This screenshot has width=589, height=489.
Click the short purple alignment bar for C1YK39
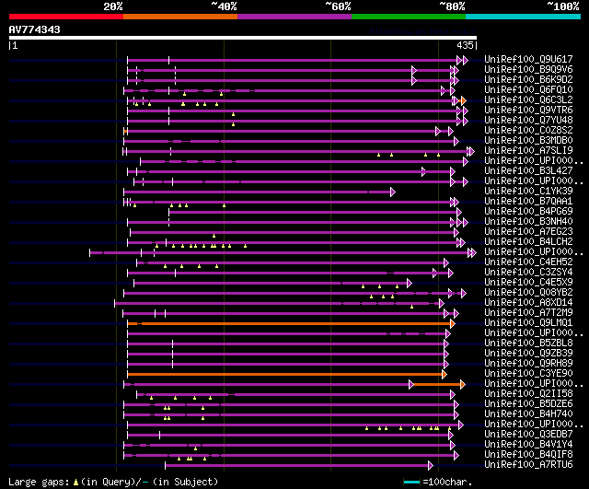coord(260,192)
